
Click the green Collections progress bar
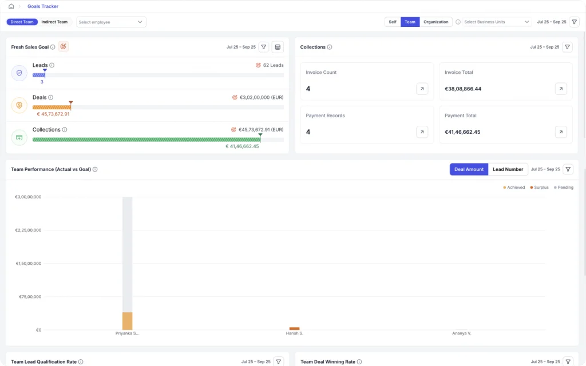pyautogui.click(x=146, y=140)
